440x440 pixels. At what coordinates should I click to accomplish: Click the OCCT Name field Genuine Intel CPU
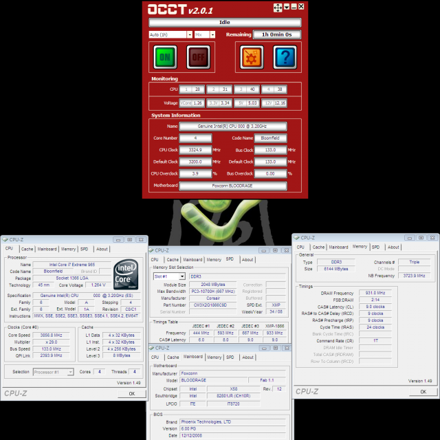coord(233,126)
